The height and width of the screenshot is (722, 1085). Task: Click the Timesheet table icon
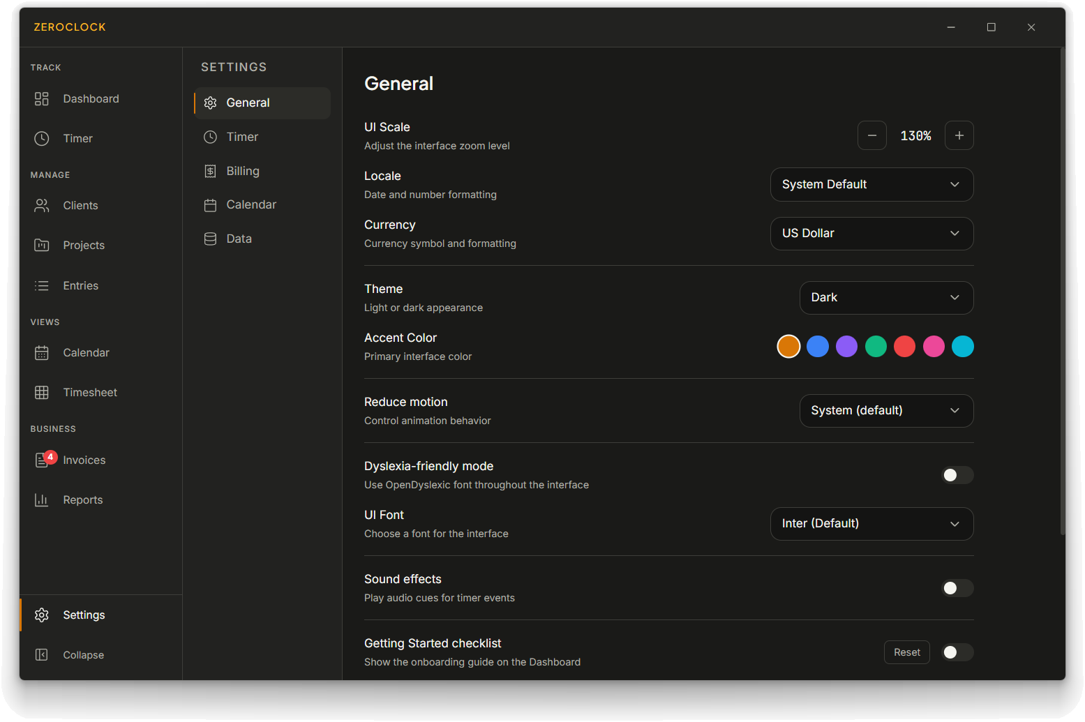click(42, 393)
